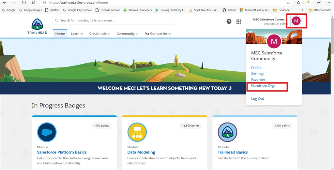
Task: Star this page as a favorite
Action: click(x=288, y=3)
